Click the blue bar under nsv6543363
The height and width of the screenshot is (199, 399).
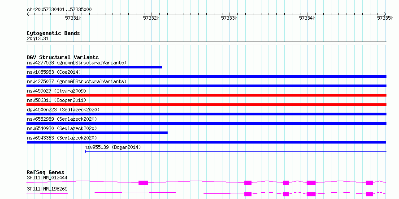(x=206, y=142)
